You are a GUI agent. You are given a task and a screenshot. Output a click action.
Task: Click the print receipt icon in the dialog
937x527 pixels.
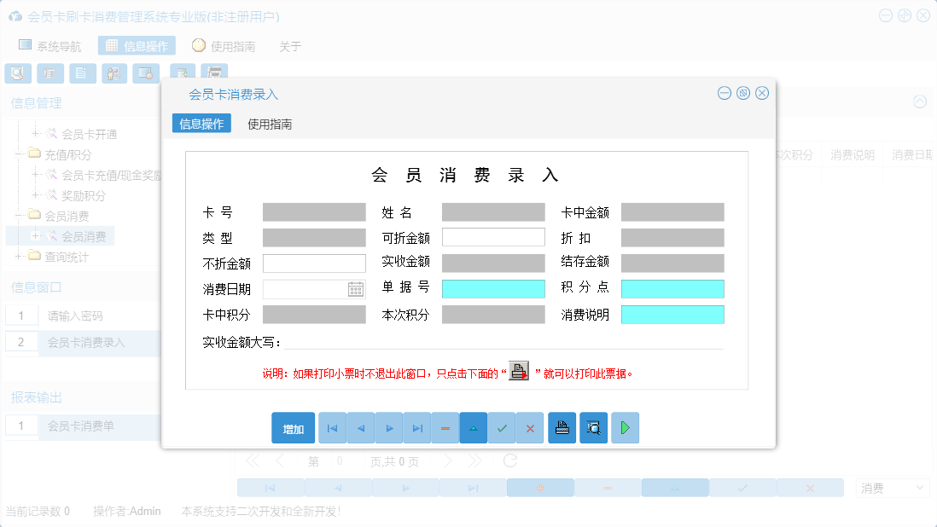point(562,427)
